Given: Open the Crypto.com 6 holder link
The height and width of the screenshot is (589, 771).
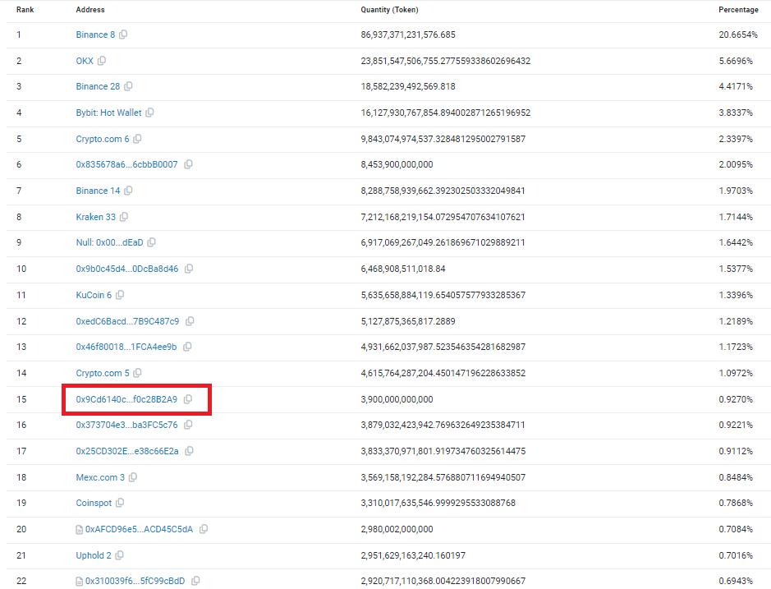Looking at the screenshot, I should click(103, 139).
